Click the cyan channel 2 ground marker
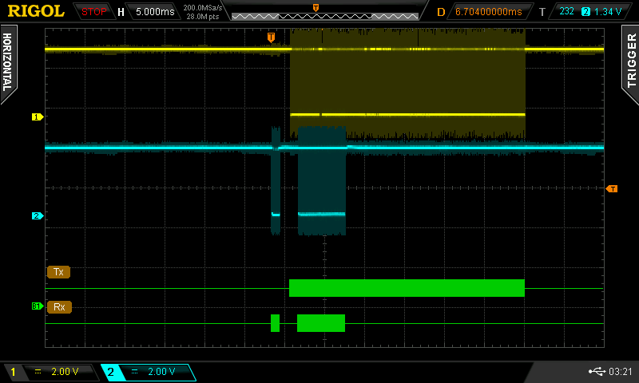639x383 pixels. click(37, 216)
